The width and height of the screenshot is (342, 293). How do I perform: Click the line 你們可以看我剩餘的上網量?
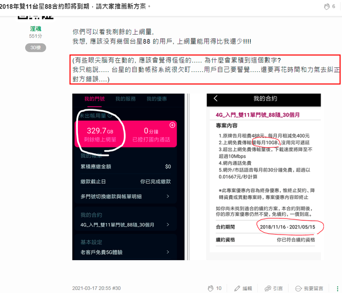click(x=113, y=32)
